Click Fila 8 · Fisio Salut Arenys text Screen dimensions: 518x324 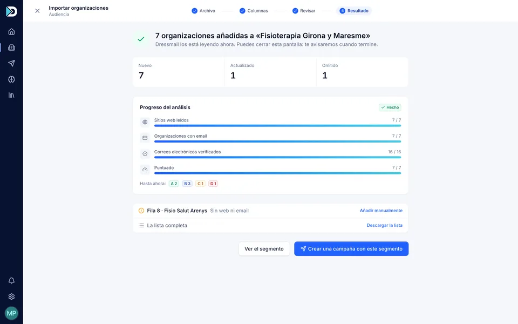coord(177,211)
